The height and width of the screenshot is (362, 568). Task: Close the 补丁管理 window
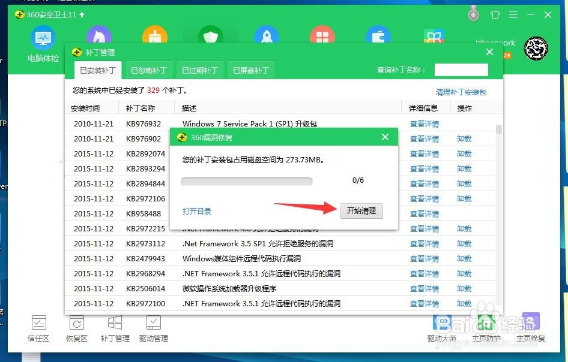coord(489,52)
